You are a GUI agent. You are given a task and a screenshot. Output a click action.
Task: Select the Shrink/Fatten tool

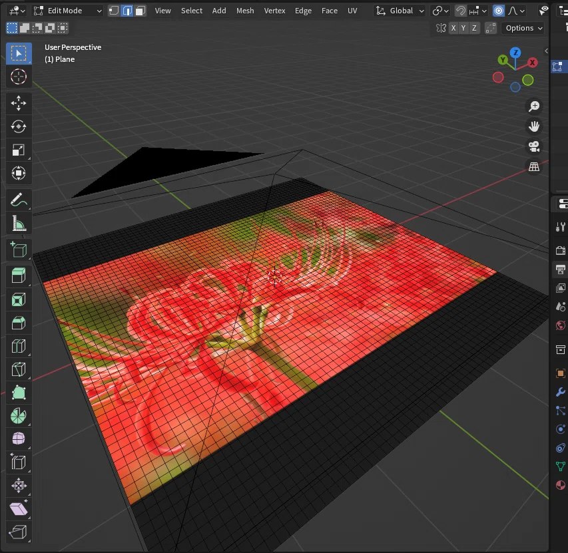click(19, 485)
